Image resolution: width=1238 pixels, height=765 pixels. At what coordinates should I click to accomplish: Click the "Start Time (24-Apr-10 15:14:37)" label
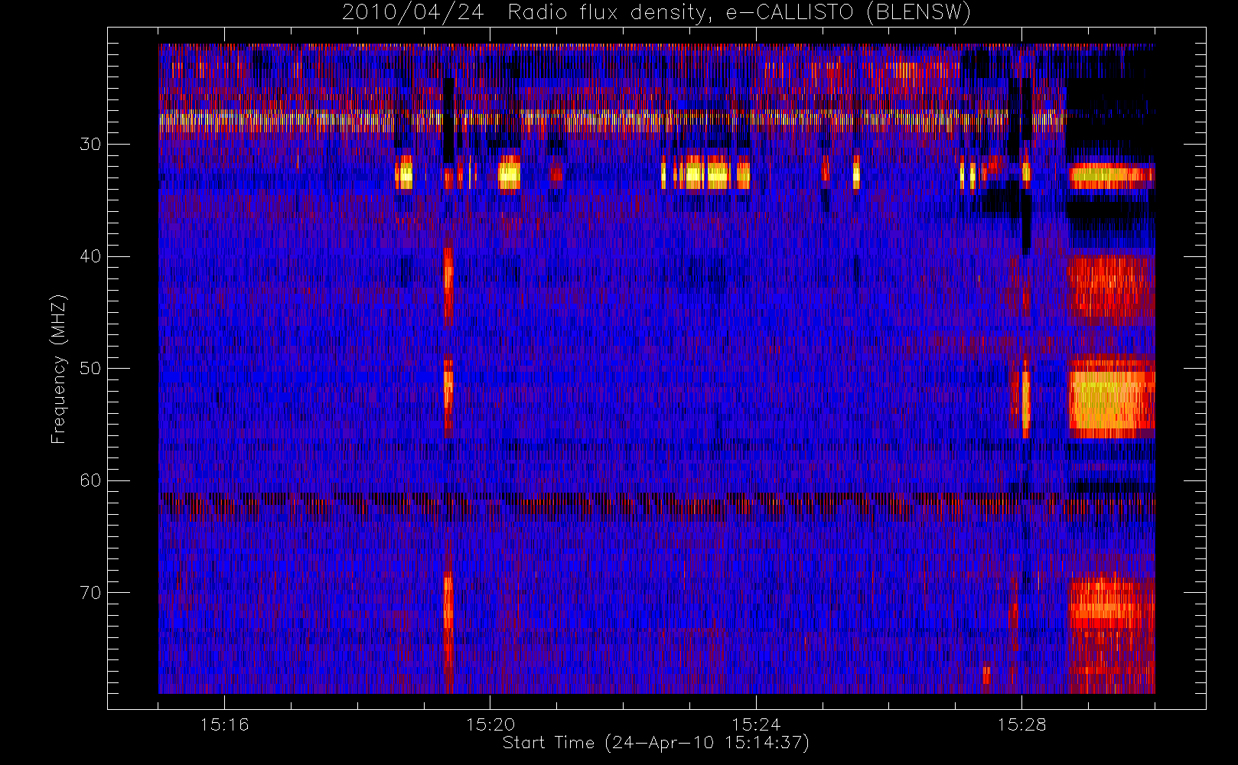(x=656, y=743)
